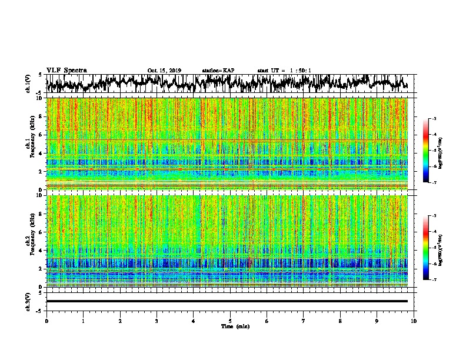Click inside the ch.2 spectrogram panel
The height and width of the screenshot is (360, 466).
pos(227,241)
